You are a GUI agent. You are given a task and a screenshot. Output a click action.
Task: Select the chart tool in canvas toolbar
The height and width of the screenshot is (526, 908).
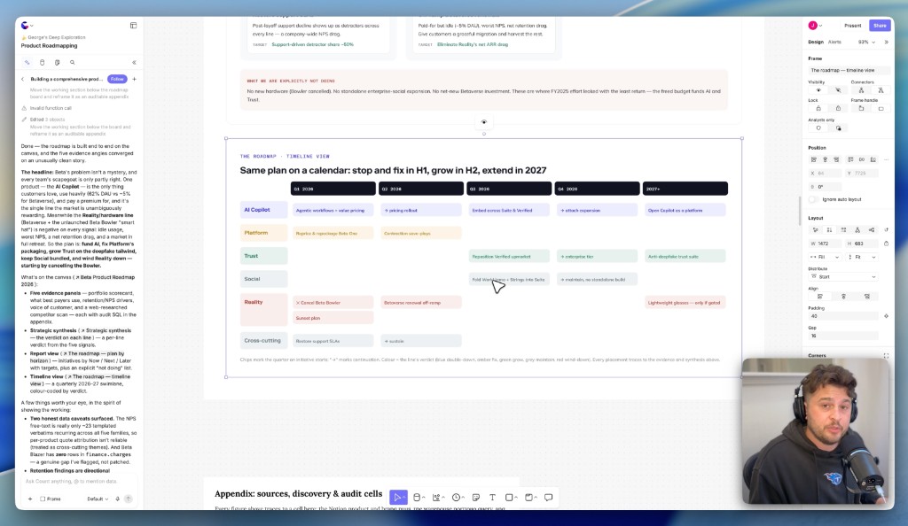coord(437,497)
